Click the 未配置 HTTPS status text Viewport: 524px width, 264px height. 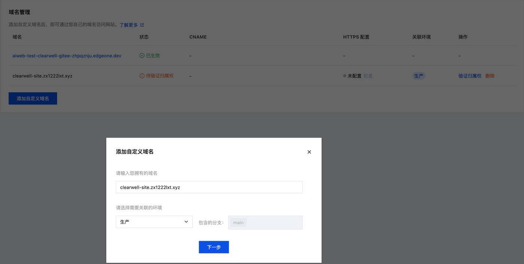[x=354, y=76]
